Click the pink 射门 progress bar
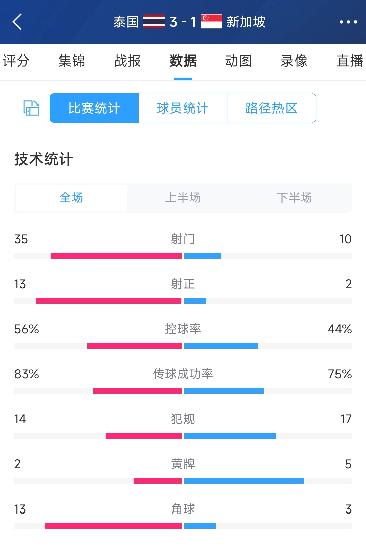 116,256
